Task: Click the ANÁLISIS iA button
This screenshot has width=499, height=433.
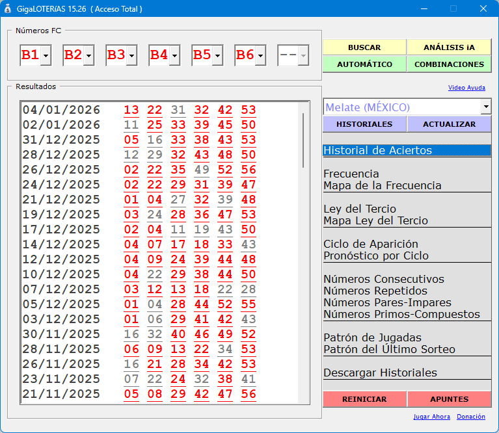Action: (449, 47)
